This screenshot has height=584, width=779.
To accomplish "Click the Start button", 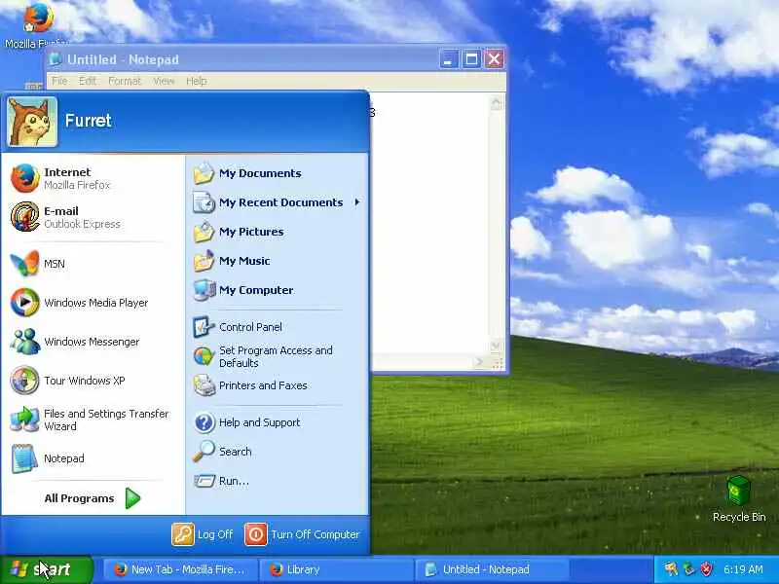I will pos(47,569).
